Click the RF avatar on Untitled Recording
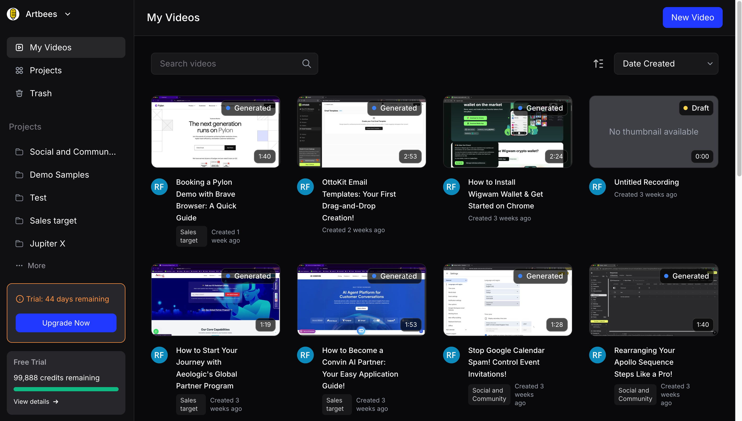The height and width of the screenshot is (421, 742). pyautogui.click(x=597, y=187)
